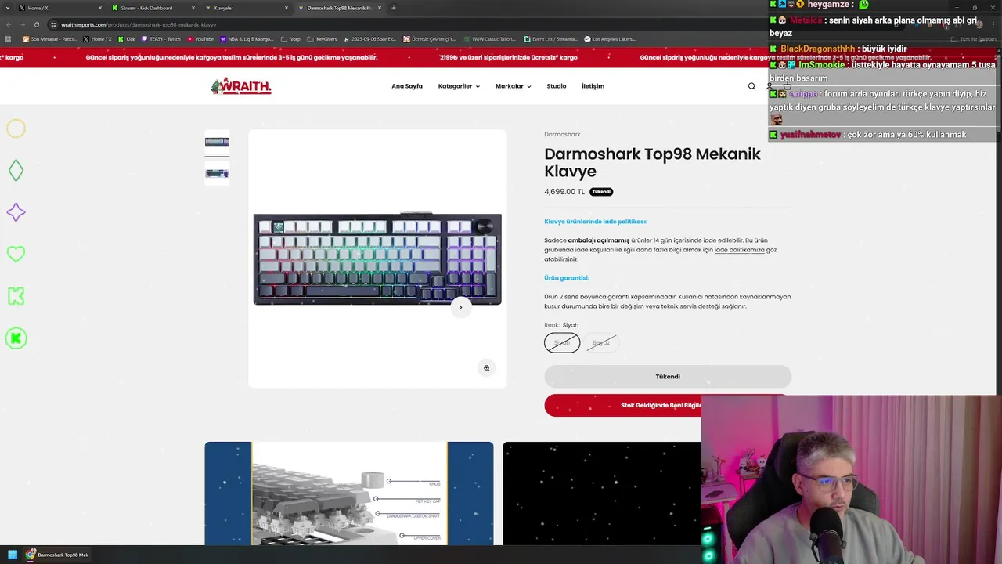Open the site search magnifier icon
Image resolution: width=1002 pixels, height=564 pixels.
tap(751, 86)
